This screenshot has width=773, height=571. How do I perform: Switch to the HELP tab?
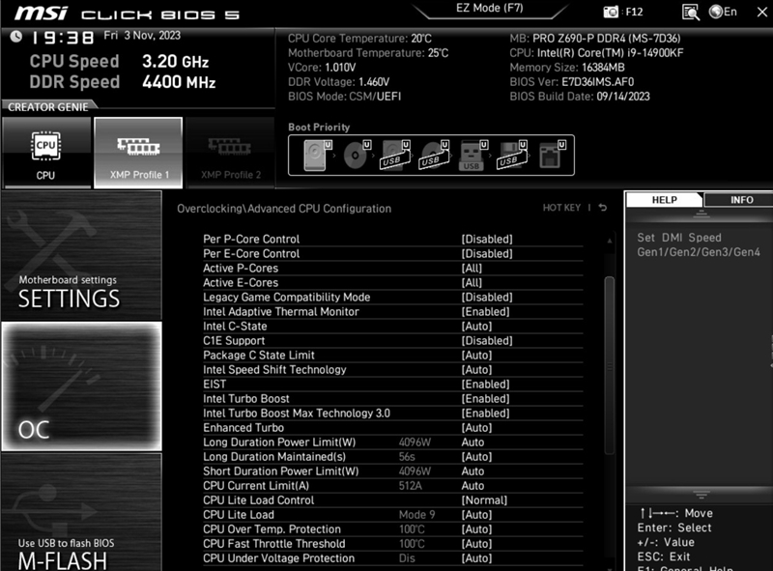pos(664,200)
